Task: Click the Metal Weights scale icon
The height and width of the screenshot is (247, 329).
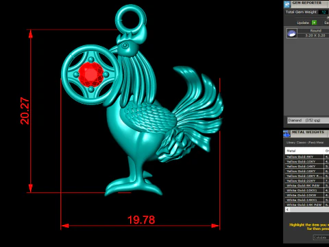Action: pos(287,134)
